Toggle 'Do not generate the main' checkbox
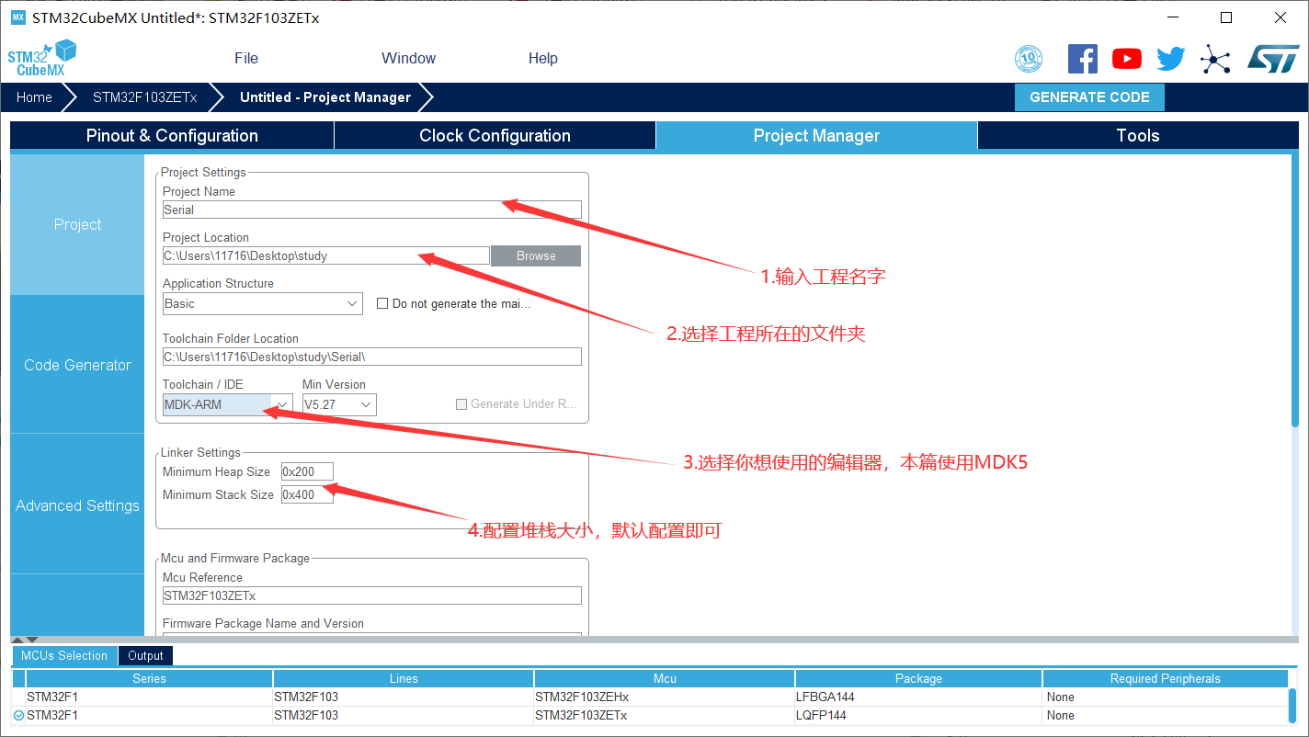This screenshot has width=1309, height=737. click(382, 303)
